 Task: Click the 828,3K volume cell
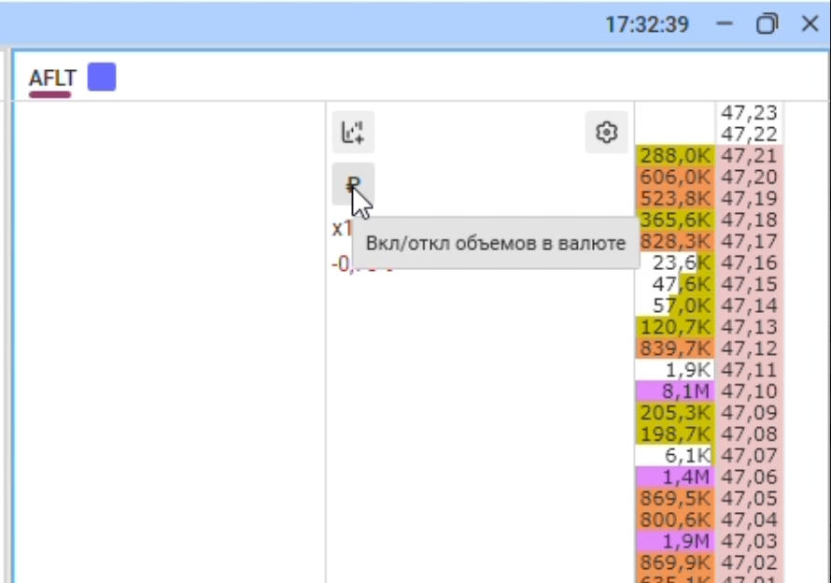pos(675,241)
